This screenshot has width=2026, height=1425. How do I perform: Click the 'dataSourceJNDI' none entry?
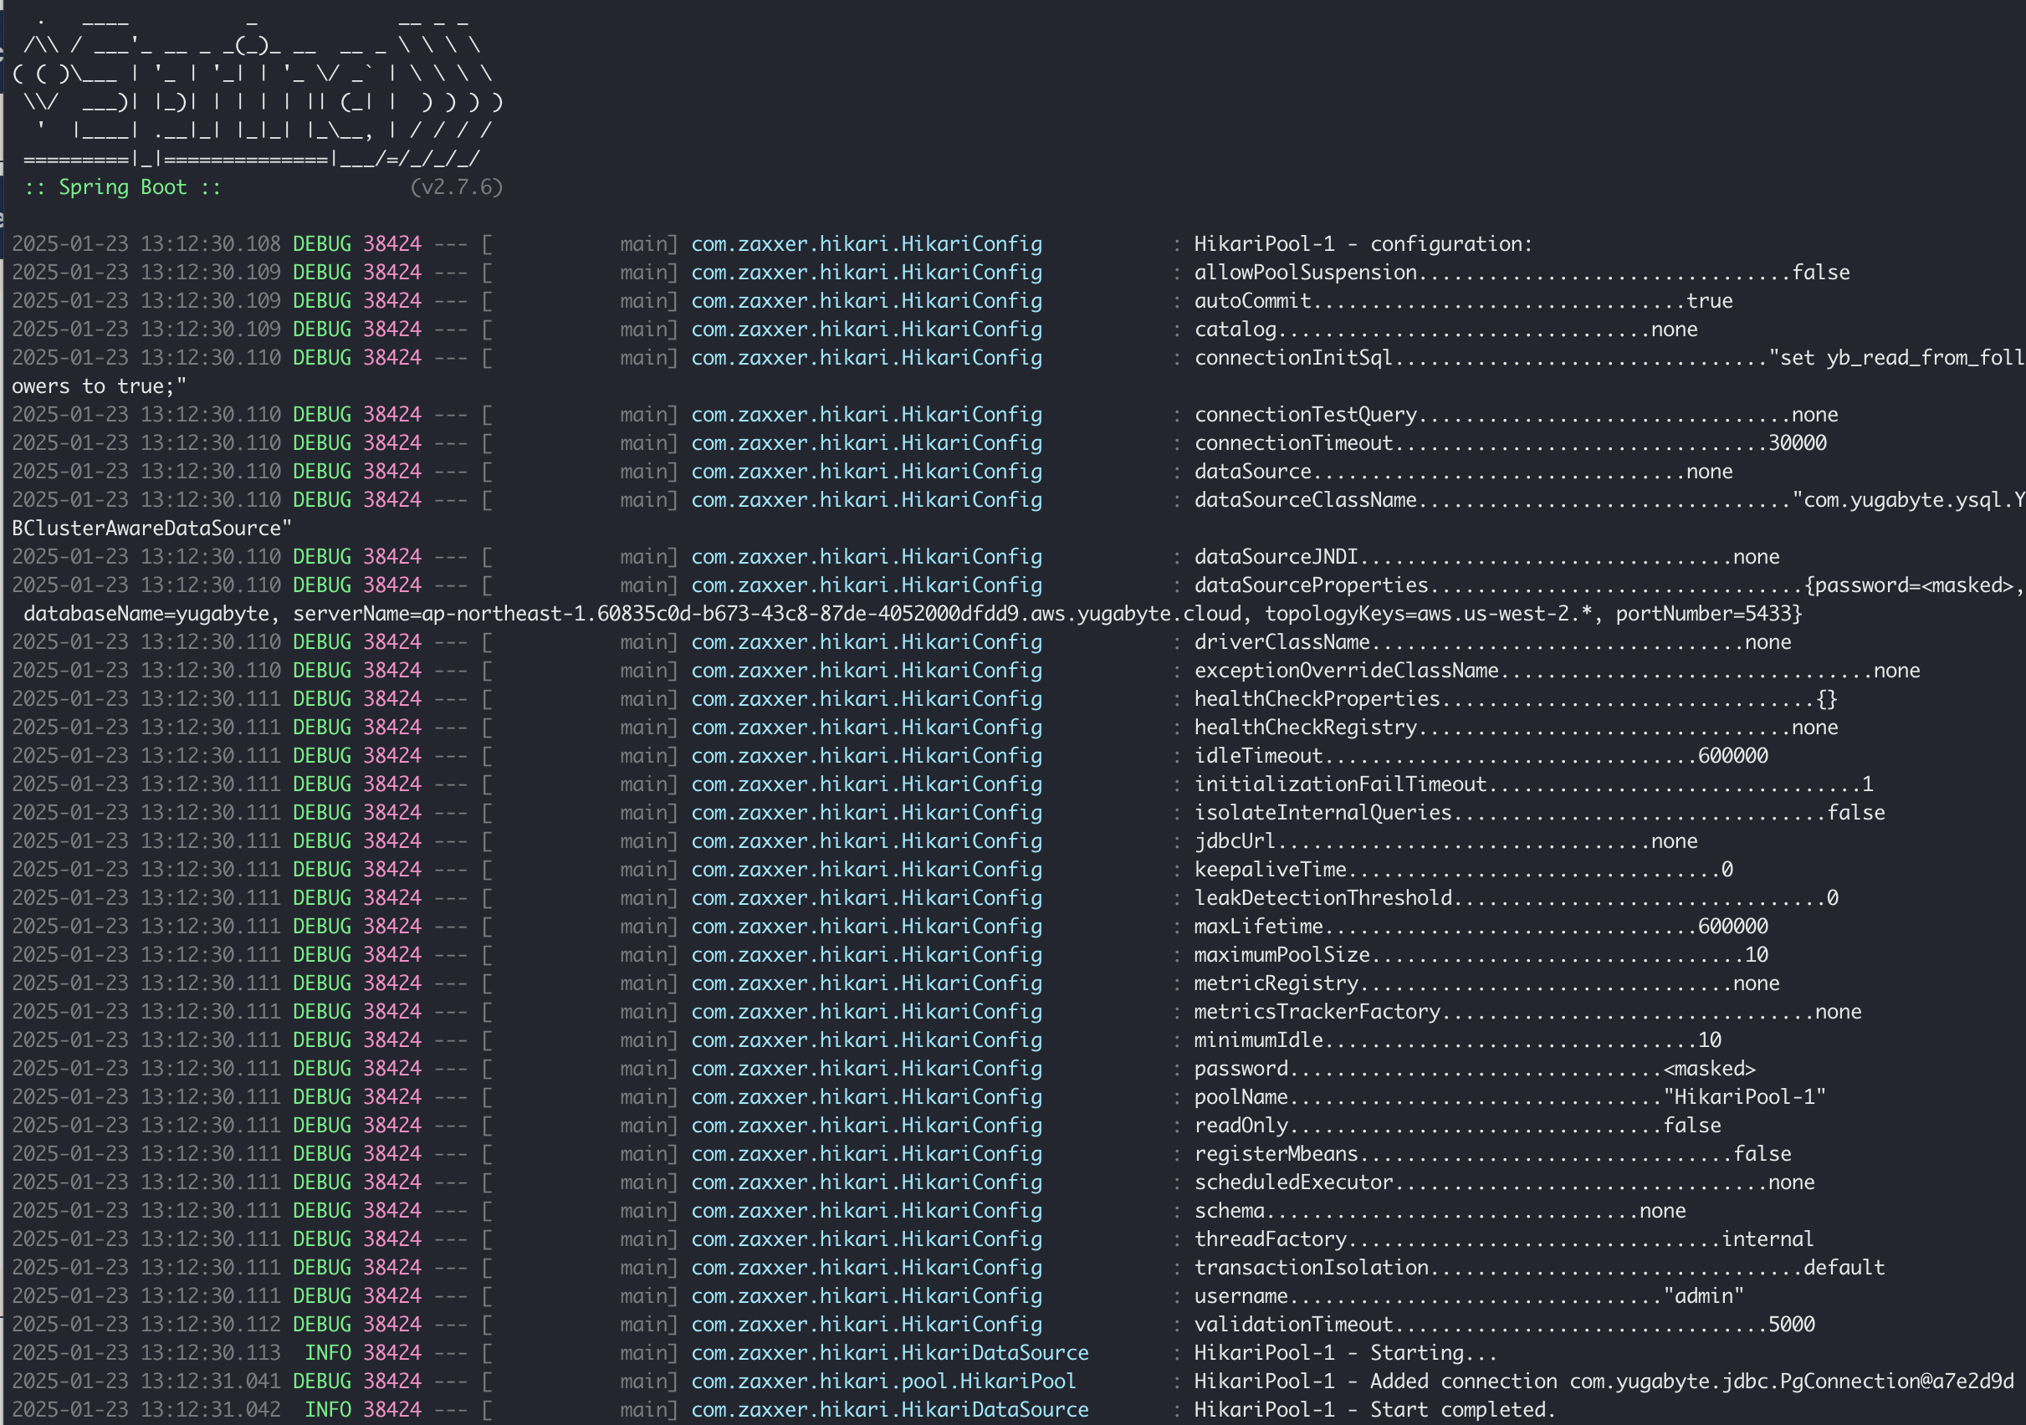pyautogui.click(x=1486, y=557)
